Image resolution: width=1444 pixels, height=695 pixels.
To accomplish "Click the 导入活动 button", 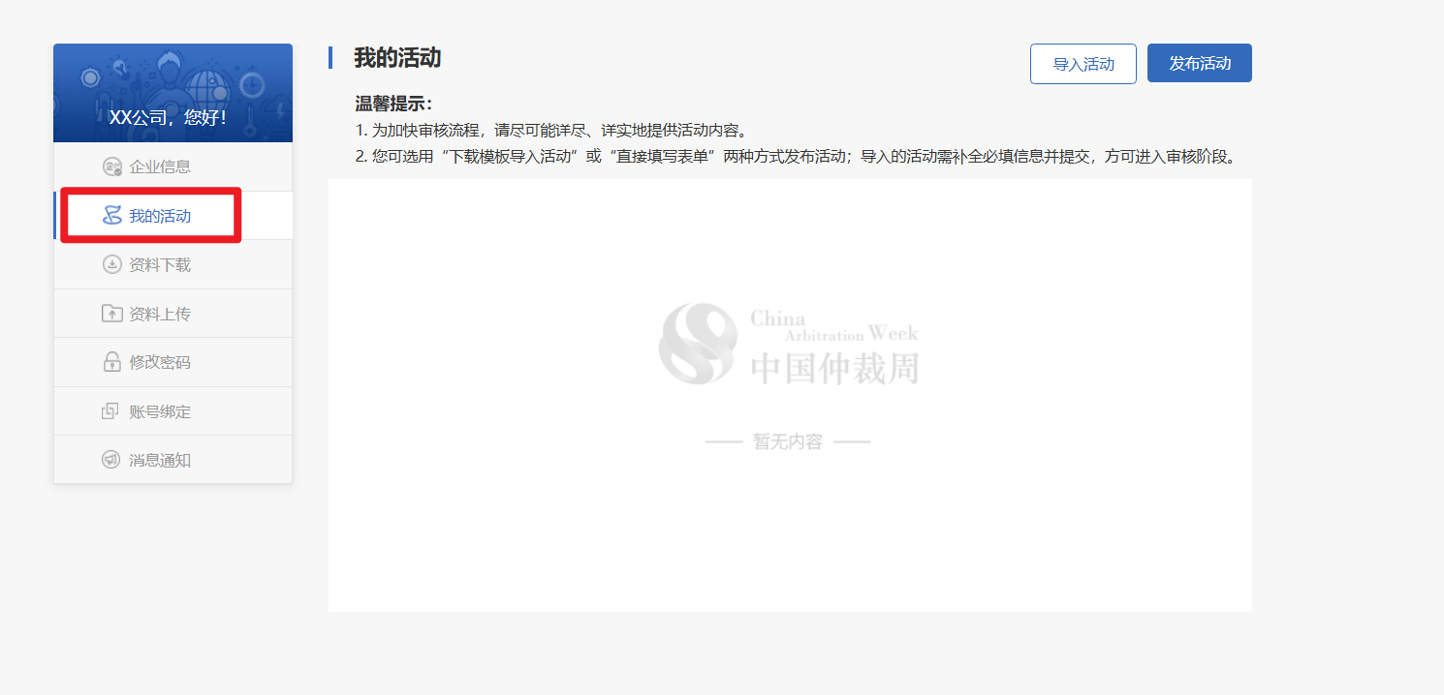I will [x=1083, y=64].
